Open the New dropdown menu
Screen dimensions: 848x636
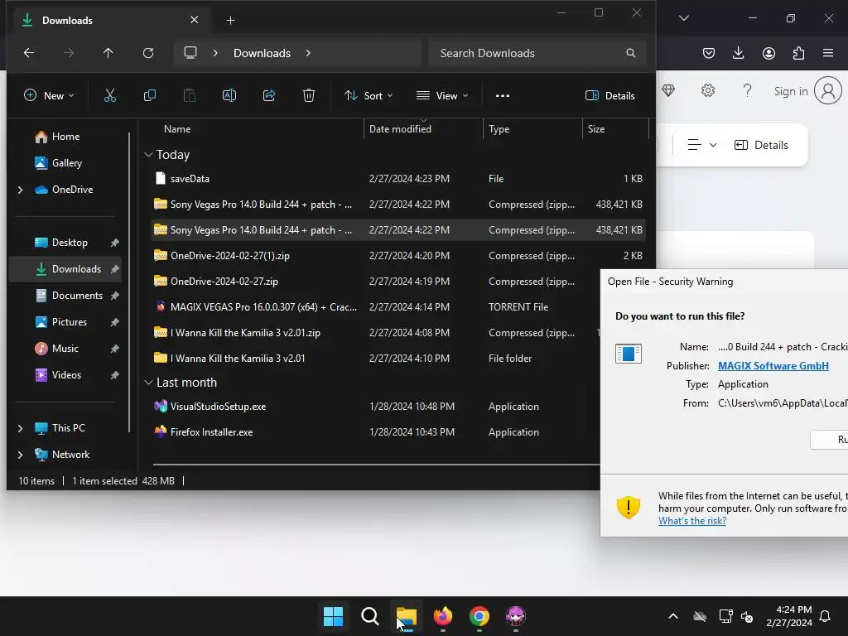49,96
